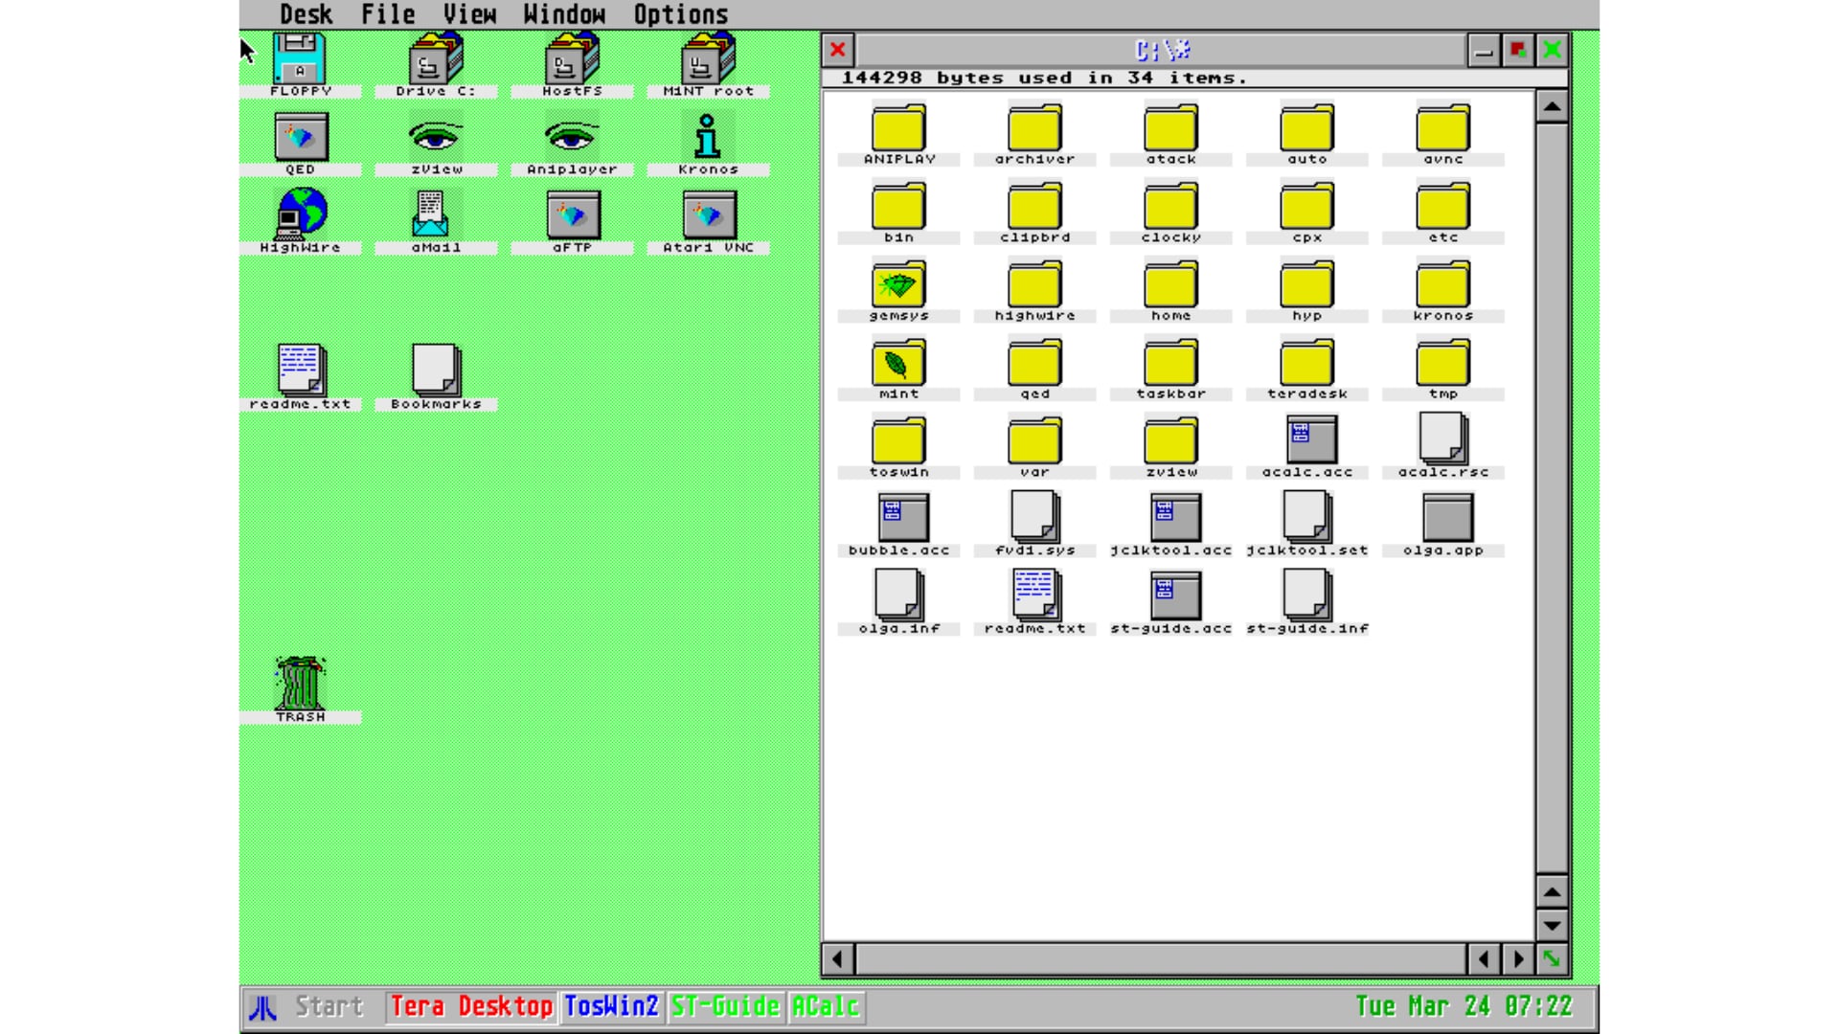Switch to TosWin2 in taskbar
The height and width of the screenshot is (1034, 1839).
coord(611,1006)
